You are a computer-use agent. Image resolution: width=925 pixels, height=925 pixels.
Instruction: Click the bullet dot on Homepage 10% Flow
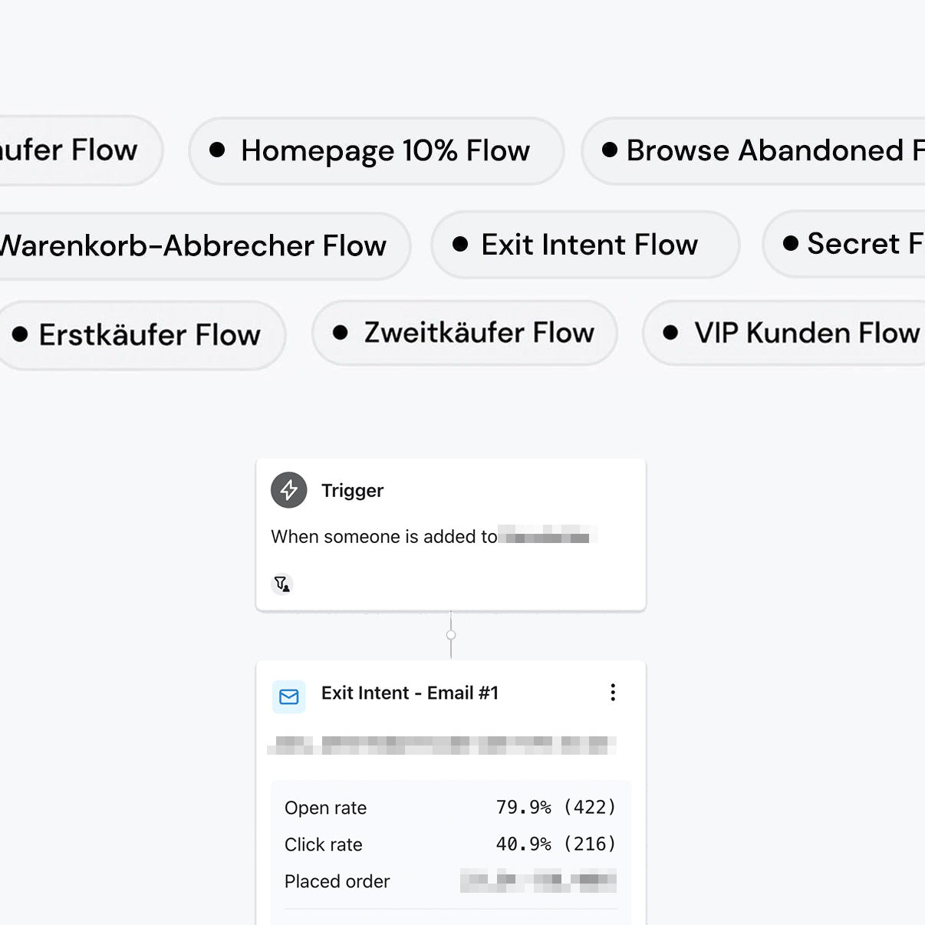(217, 150)
